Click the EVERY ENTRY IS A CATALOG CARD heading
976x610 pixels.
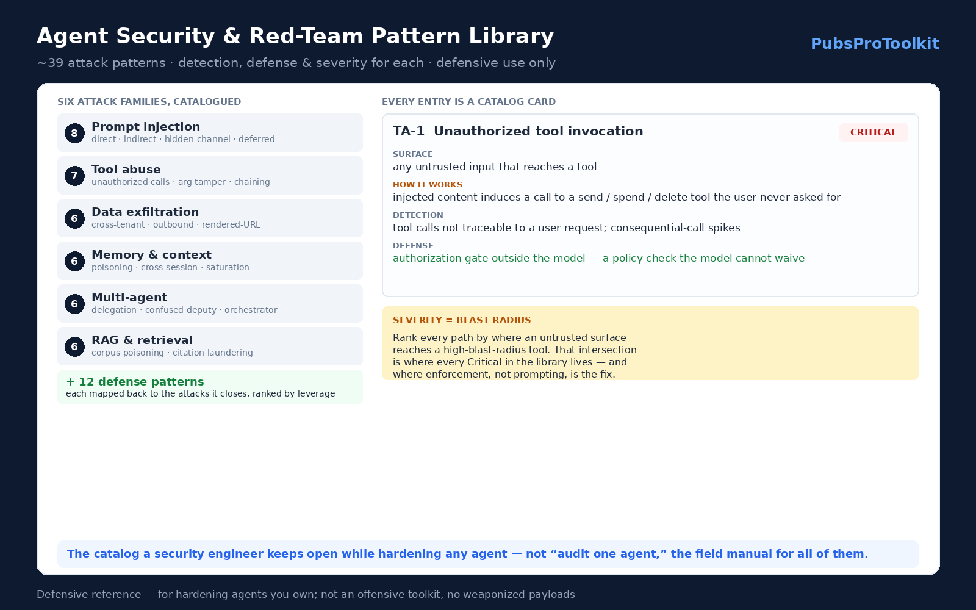tap(468, 102)
